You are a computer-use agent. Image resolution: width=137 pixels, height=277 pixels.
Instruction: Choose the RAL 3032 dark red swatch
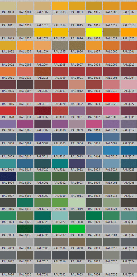pos(42,111)
